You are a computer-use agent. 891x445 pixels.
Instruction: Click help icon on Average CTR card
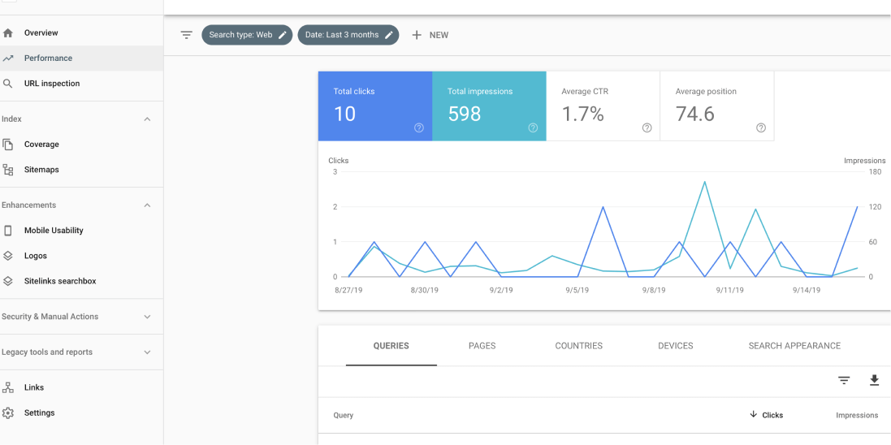(647, 127)
